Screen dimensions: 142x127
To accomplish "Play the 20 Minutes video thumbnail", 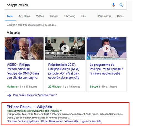I will [x=65, y=48].
